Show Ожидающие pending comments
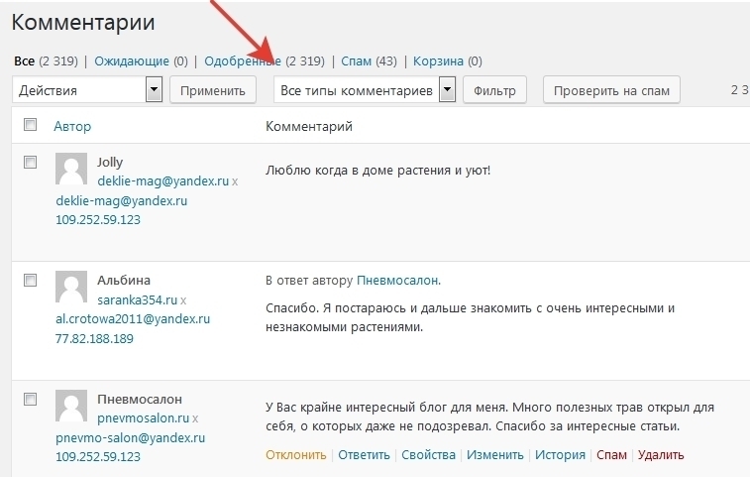 coord(132,60)
